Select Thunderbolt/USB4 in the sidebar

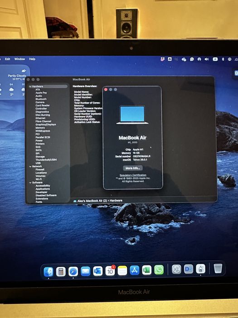click(46, 160)
